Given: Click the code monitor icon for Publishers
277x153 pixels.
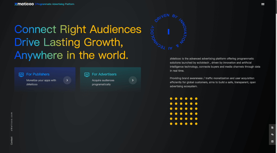Looking at the screenshot, I should click(x=21, y=75).
